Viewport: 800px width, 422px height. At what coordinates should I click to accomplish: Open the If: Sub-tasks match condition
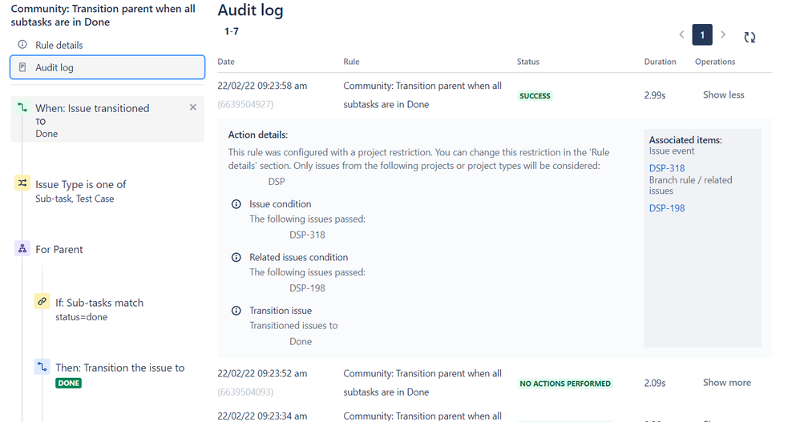(99, 309)
